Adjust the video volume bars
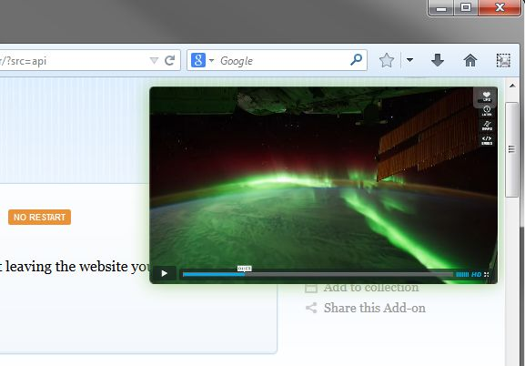The width and height of the screenshot is (525, 366). click(x=462, y=275)
